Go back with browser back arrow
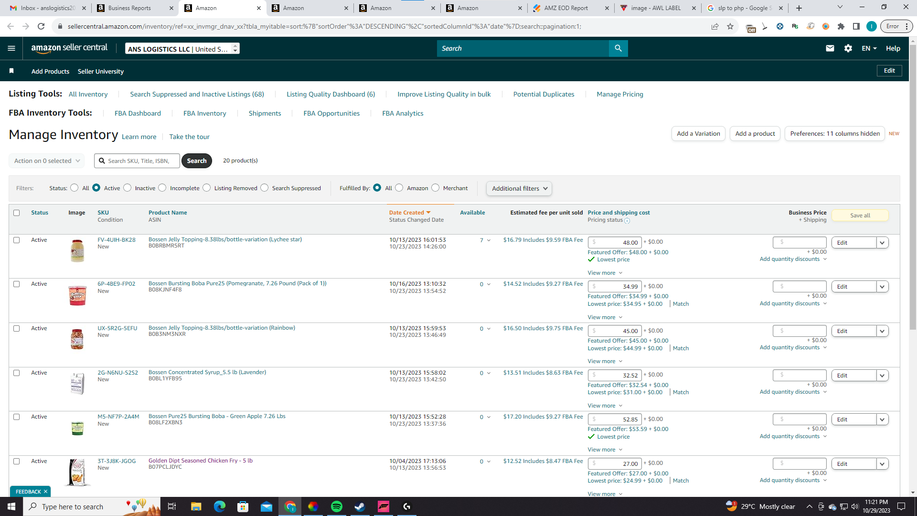This screenshot has height=516, width=917. click(11, 26)
